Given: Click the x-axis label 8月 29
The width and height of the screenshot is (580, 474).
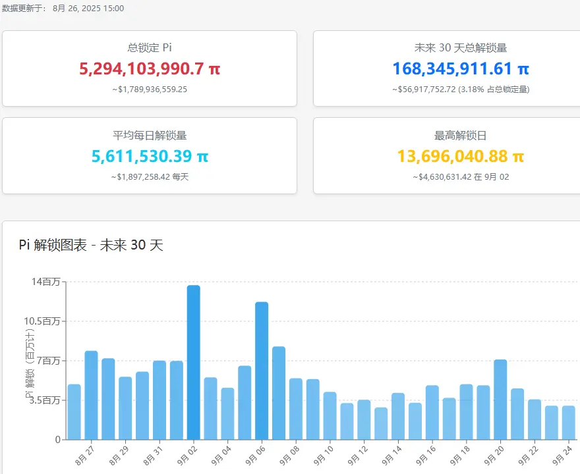Looking at the screenshot, I should tap(119, 456).
